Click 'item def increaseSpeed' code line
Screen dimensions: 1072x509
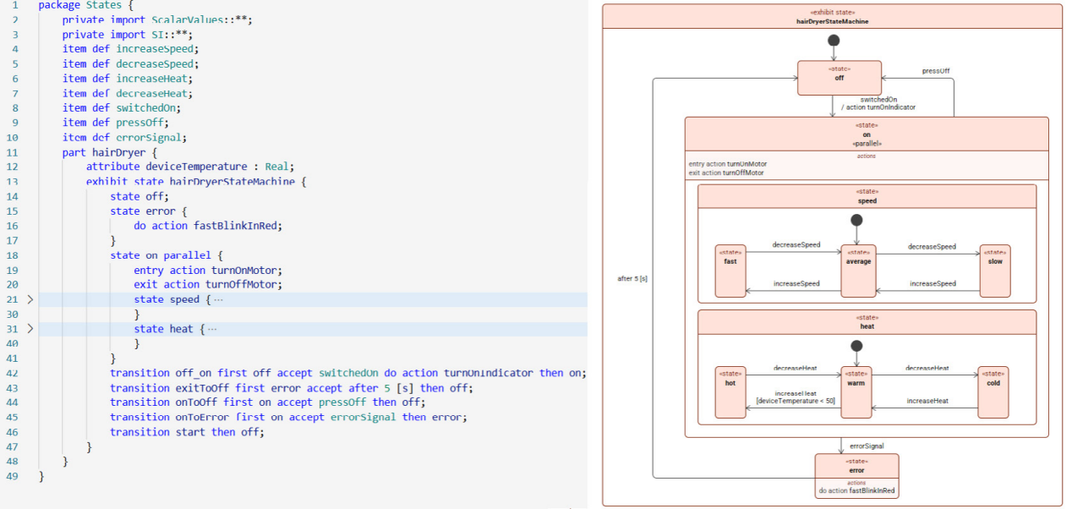click(130, 49)
